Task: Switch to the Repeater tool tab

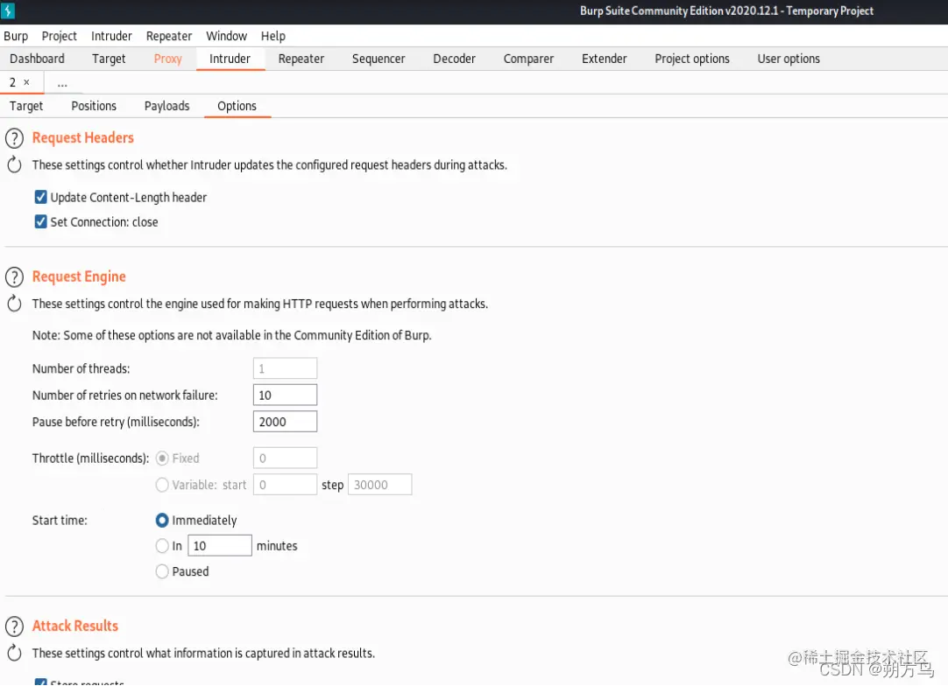Action: pyautogui.click(x=301, y=59)
